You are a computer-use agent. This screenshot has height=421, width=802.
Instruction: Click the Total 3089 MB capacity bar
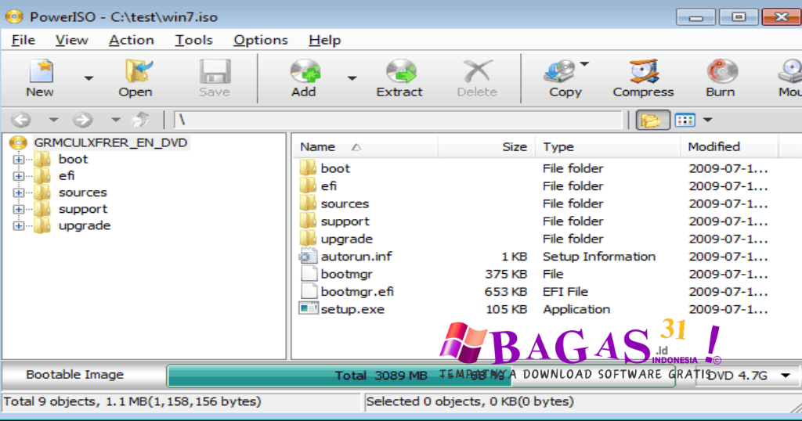[x=421, y=376]
